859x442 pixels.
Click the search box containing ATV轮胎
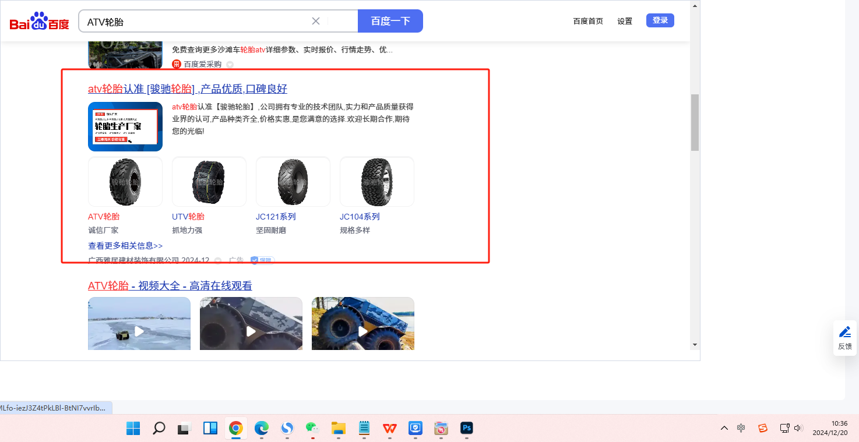tap(218, 22)
